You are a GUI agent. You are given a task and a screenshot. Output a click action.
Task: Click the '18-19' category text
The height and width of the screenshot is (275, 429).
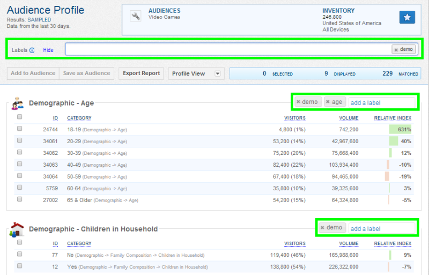[74, 129]
